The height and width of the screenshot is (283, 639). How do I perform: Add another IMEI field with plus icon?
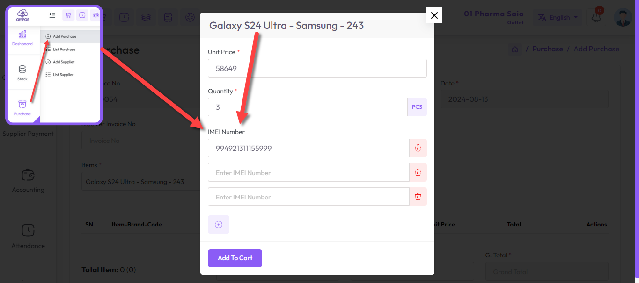coord(219,225)
